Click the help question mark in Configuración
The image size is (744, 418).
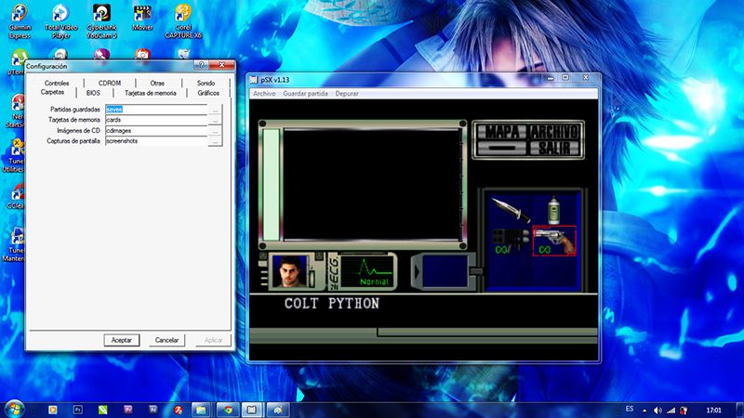201,65
